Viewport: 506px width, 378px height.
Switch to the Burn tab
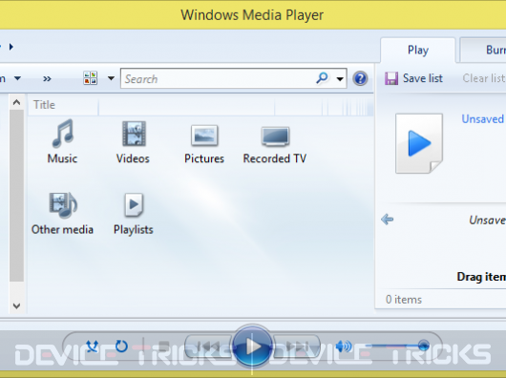[x=483, y=50]
